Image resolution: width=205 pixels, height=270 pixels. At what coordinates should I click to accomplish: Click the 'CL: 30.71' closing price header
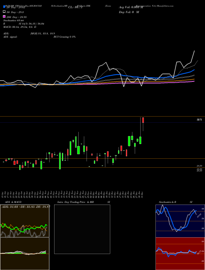[x=76, y=7]
